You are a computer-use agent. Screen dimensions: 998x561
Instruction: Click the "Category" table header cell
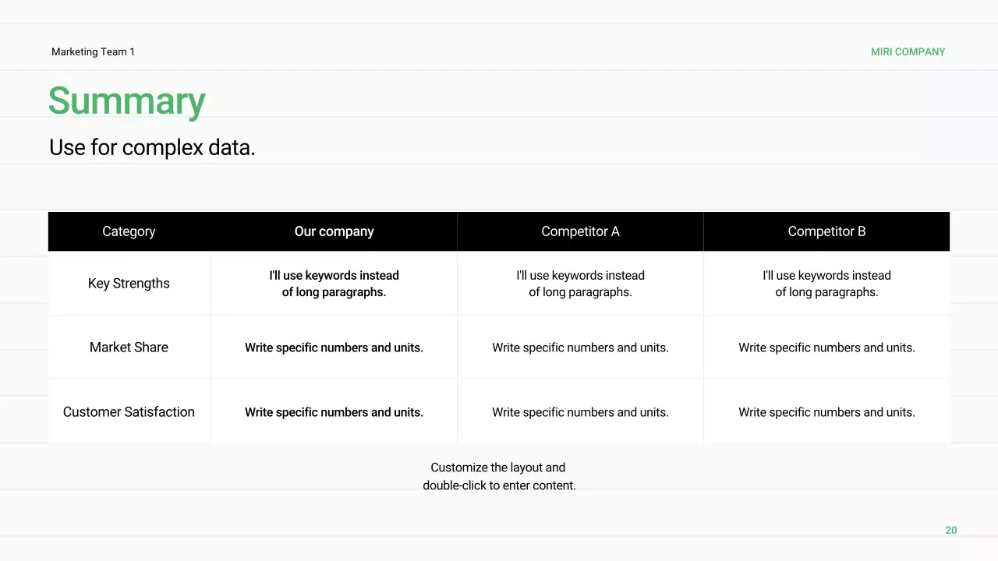click(x=129, y=231)
